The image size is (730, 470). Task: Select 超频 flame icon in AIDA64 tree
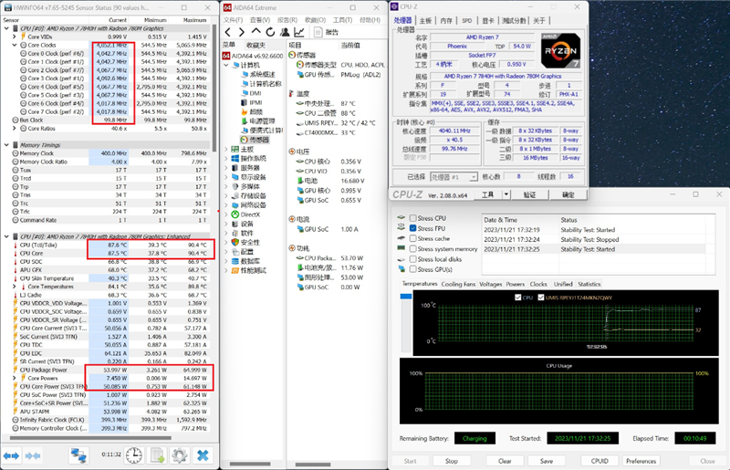pyautogui.click(x=245, y=111)
